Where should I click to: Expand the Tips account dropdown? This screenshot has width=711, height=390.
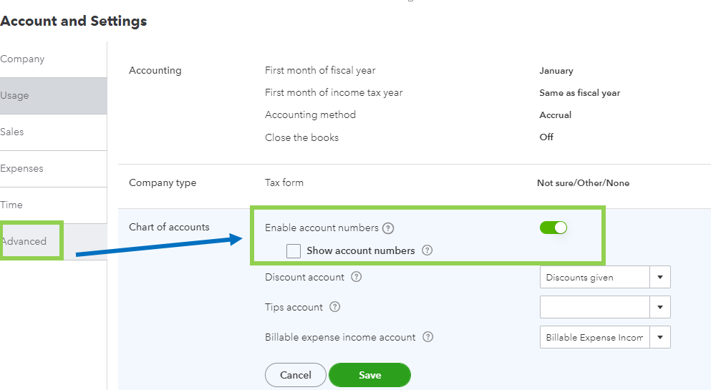[660, 308]
